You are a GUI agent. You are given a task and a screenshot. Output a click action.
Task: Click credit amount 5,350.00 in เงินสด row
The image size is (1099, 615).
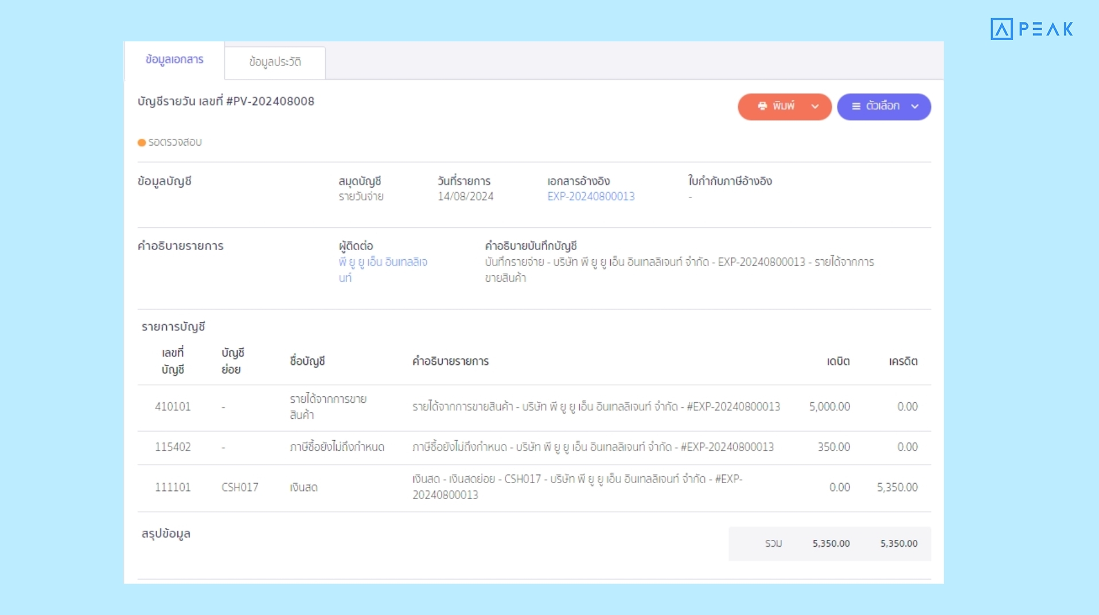point(897,487)
